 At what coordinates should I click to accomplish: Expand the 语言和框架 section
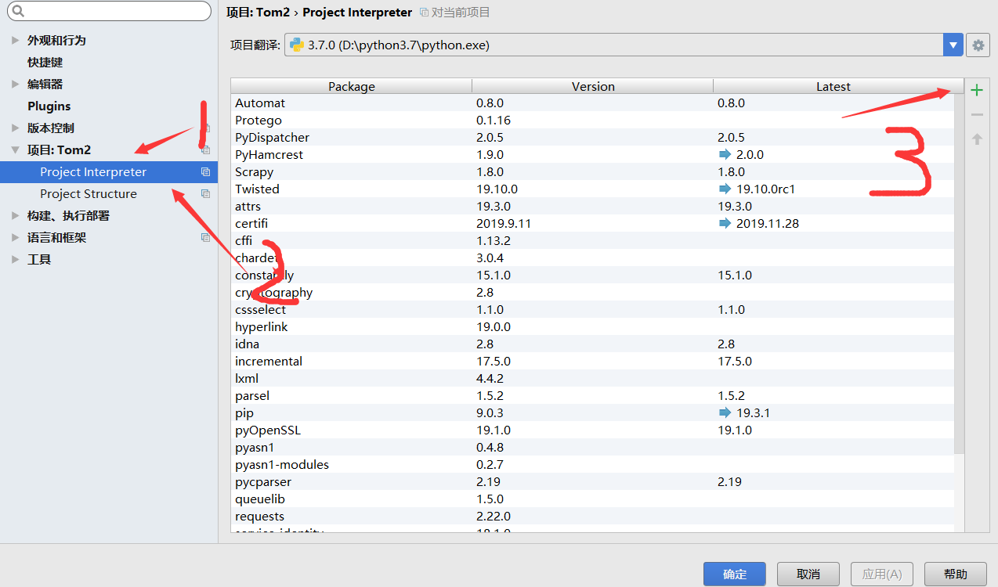(x=15, y=237)
